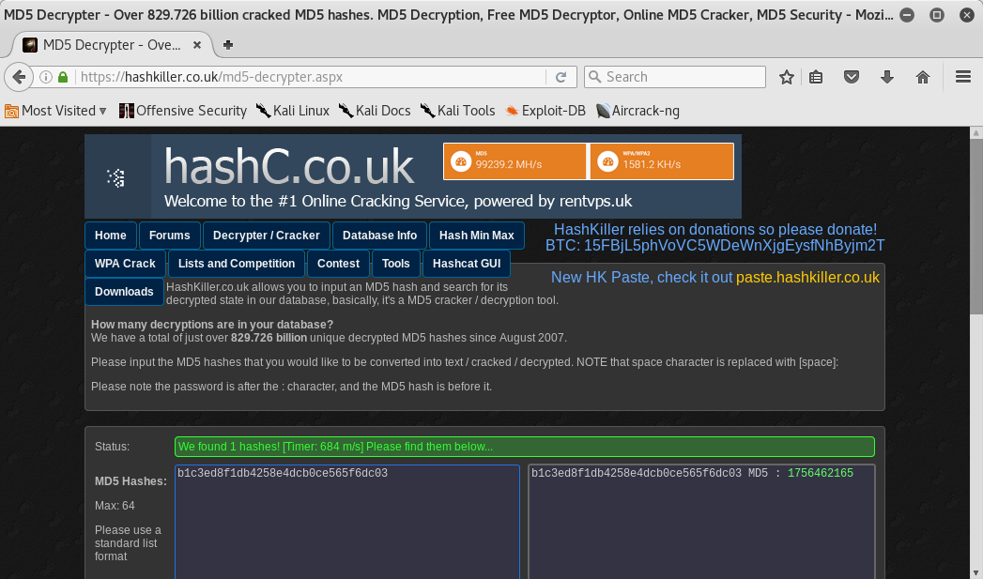Go to the browser home icon
This screenshot has height=579, width=983.
click(923, 77)
